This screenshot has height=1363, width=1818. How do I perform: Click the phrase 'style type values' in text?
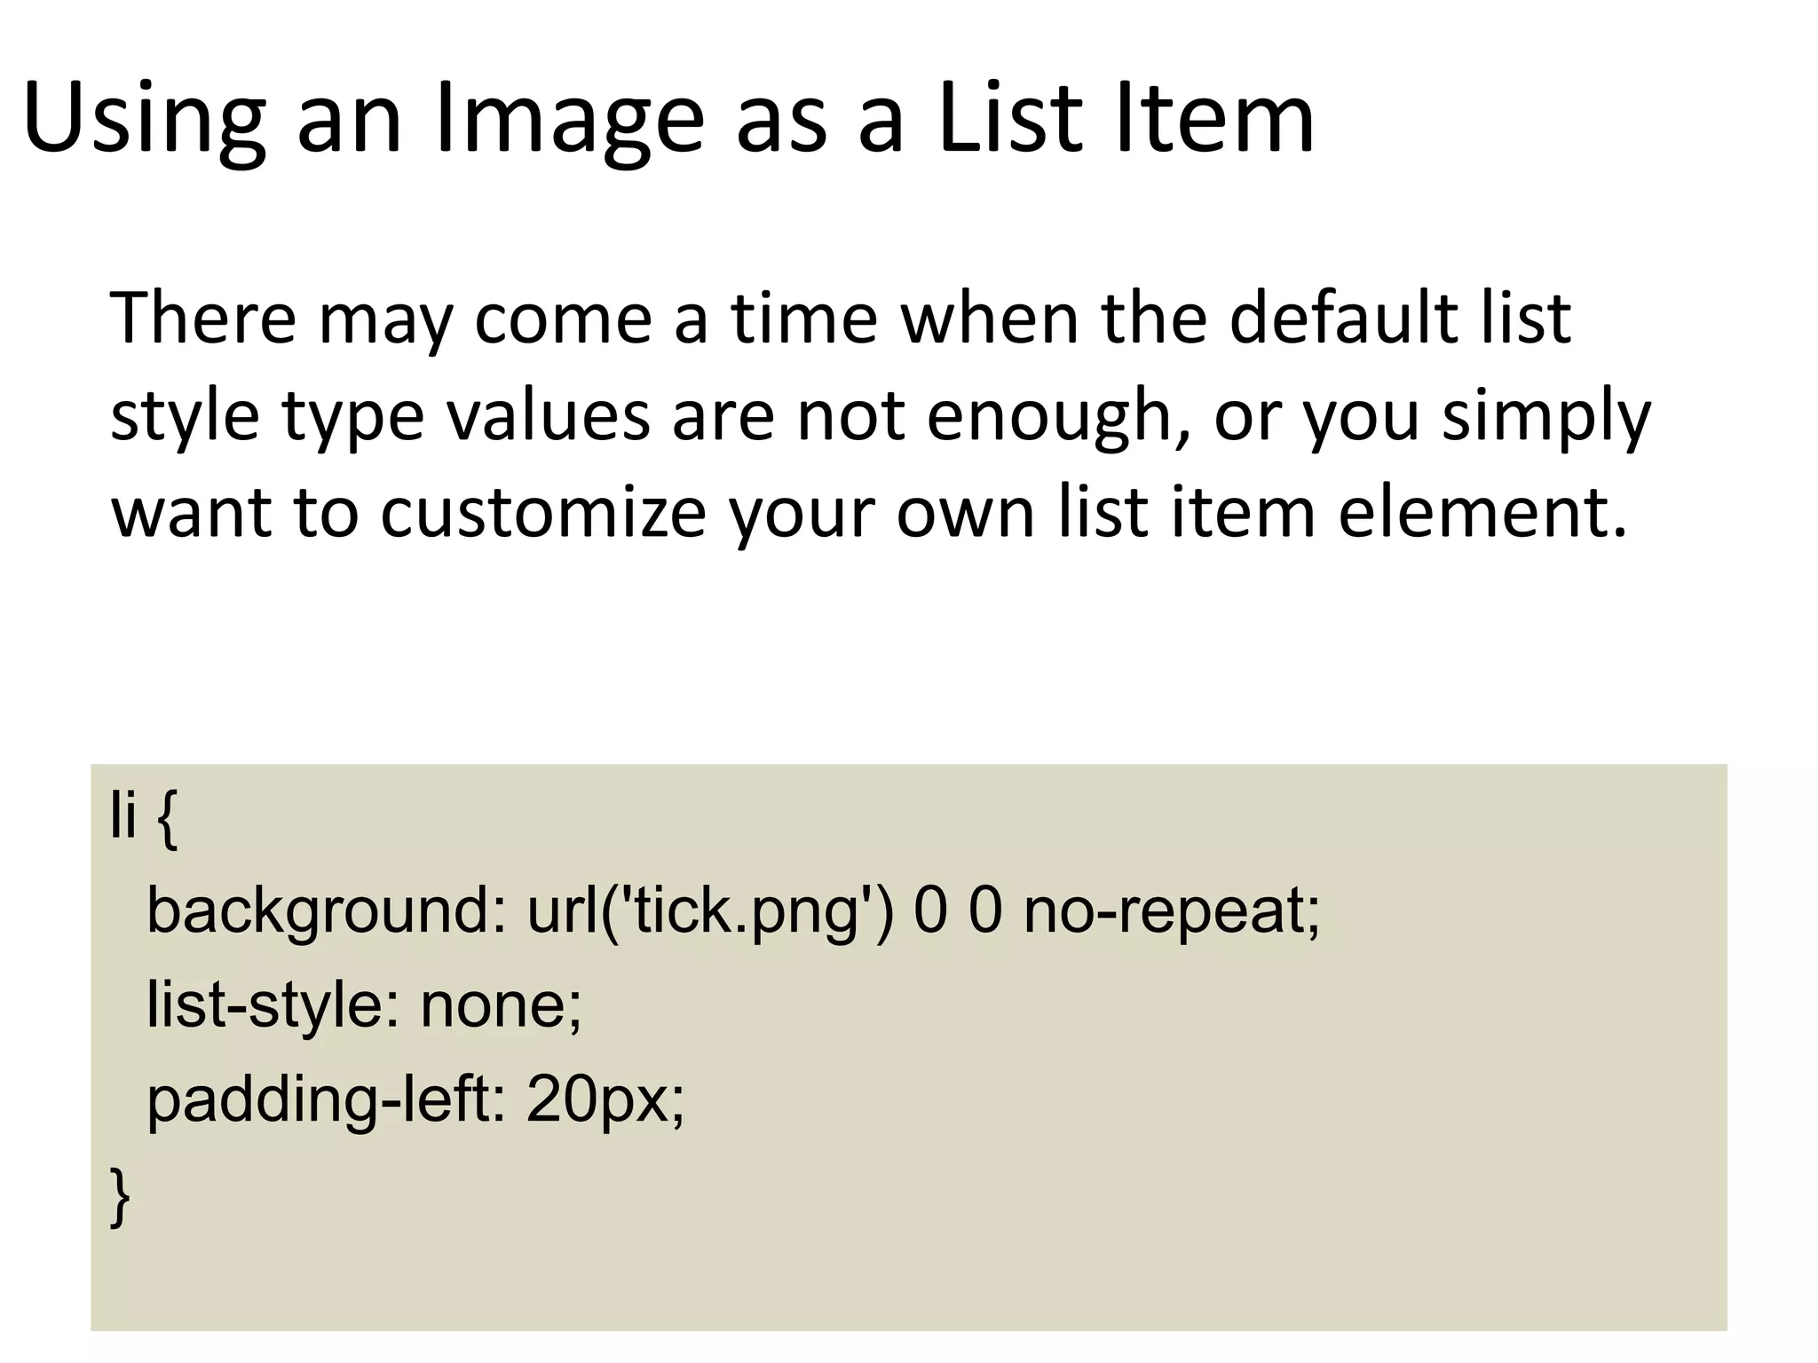380,417
